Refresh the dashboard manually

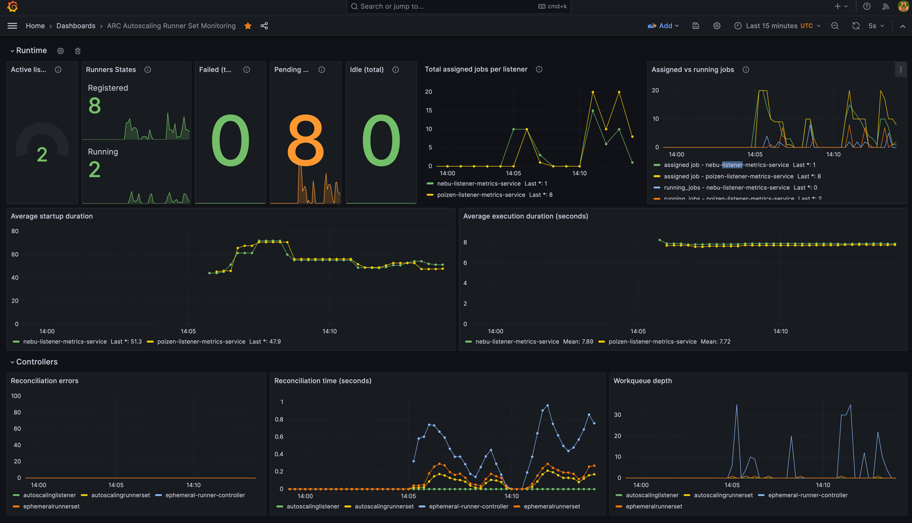[856, 26]
